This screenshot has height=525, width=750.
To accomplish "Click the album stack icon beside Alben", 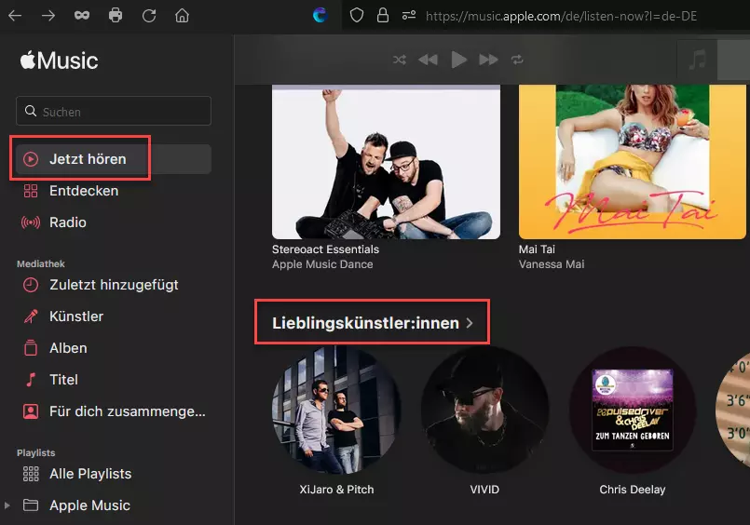I will [x=31, y=347].
